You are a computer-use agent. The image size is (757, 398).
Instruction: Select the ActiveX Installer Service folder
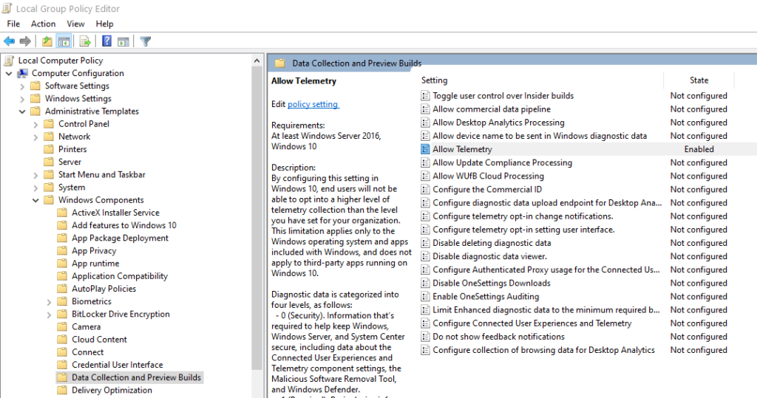115,213
